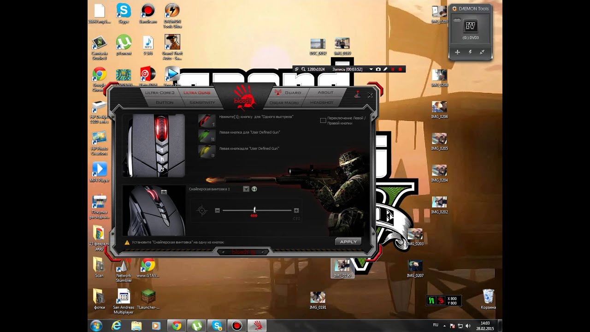Open the Button tab

pyautogui.click(x=165, y=102)
